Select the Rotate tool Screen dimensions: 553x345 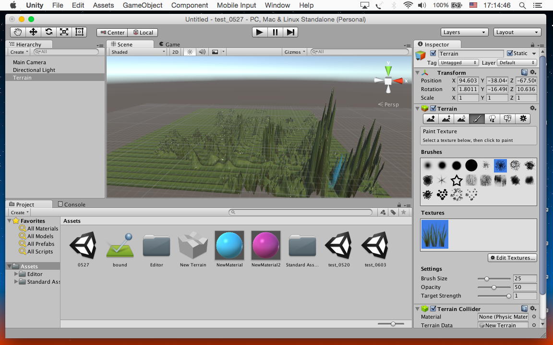coord(48,32)
